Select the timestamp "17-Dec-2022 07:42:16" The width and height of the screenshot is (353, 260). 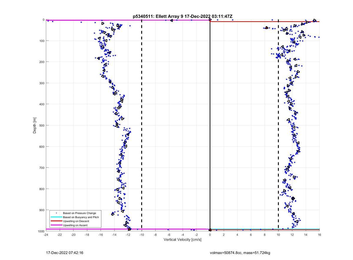(x=65, y=253)
